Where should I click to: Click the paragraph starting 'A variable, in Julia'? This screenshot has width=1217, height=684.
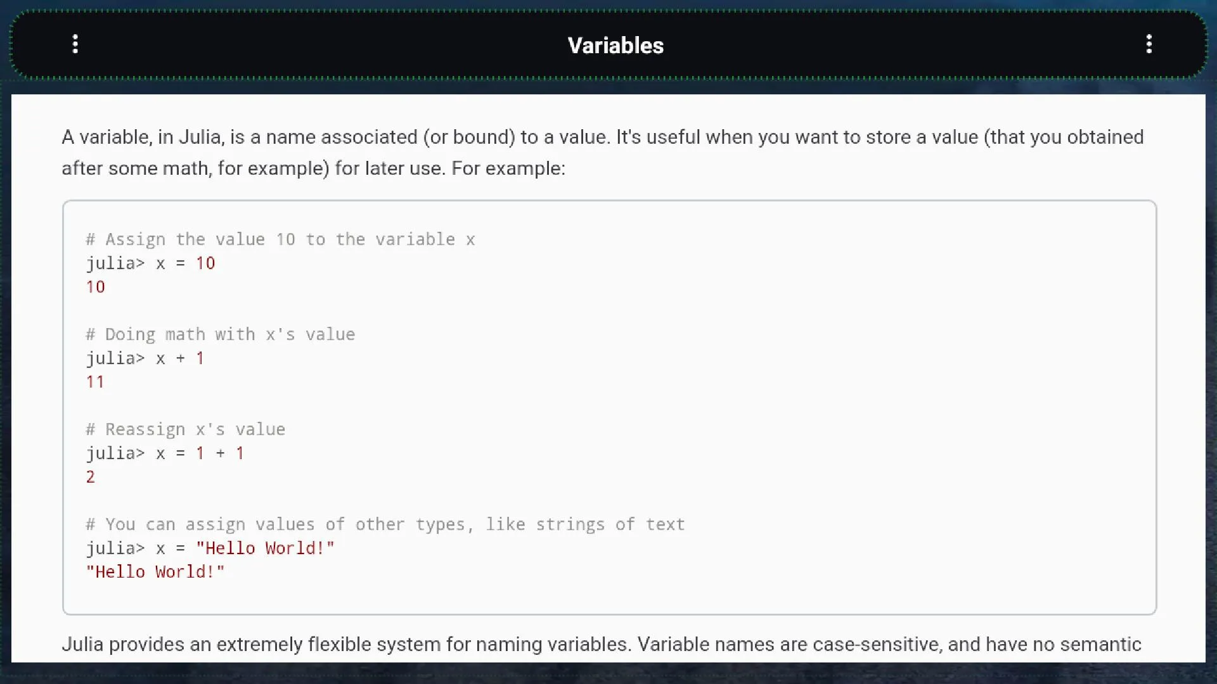[603, 153]
